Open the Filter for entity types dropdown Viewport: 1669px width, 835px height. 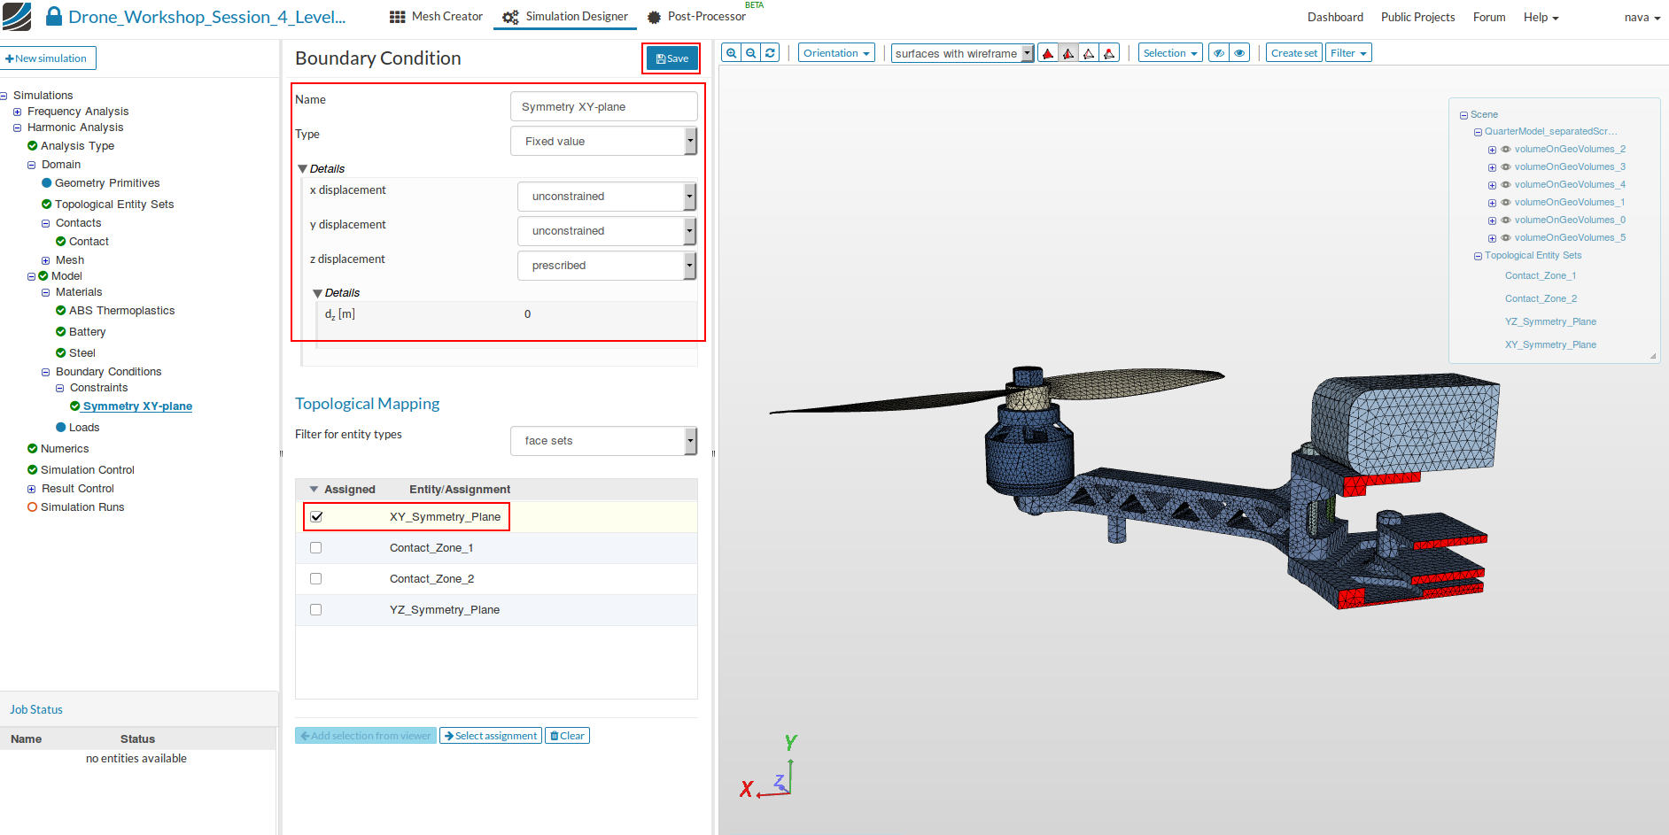pyautogui.click(x=604, y=441)
